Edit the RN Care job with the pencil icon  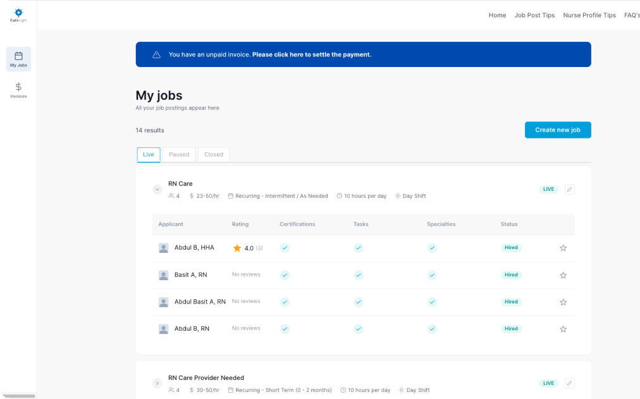[569, 189]
